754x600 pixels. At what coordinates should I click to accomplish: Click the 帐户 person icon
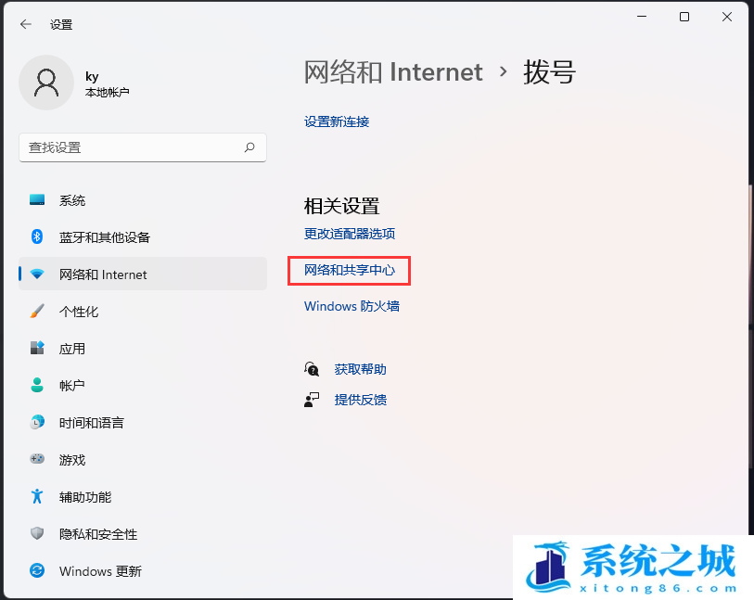[37, 385]
